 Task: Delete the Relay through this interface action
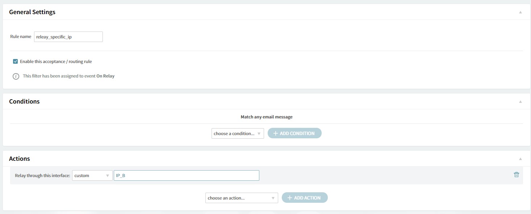(516, 175)
